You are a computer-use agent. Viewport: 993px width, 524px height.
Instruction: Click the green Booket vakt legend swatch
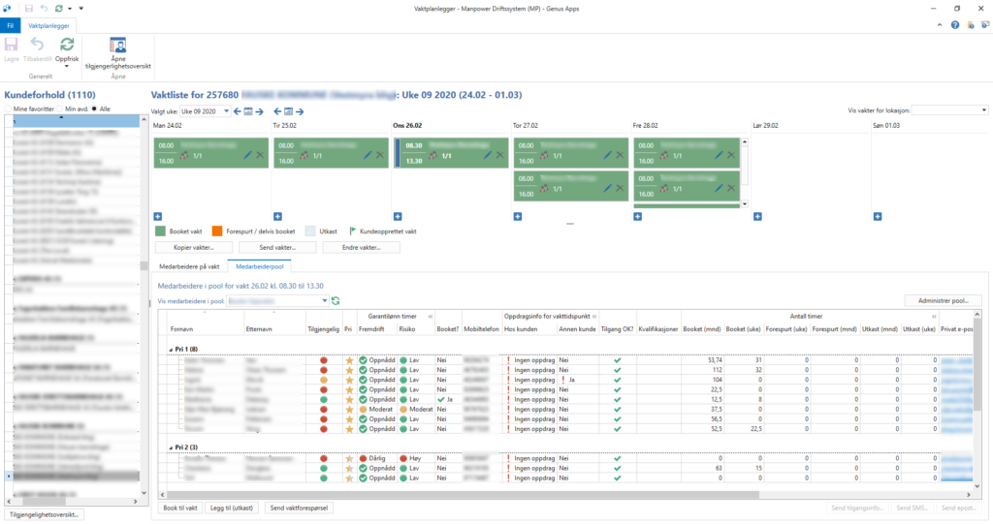click(160, 231)
